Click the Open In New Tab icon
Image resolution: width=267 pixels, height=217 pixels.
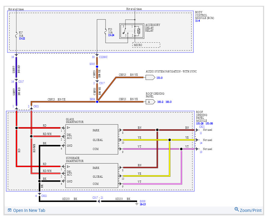pyautogui.click(x=10, y=210)
